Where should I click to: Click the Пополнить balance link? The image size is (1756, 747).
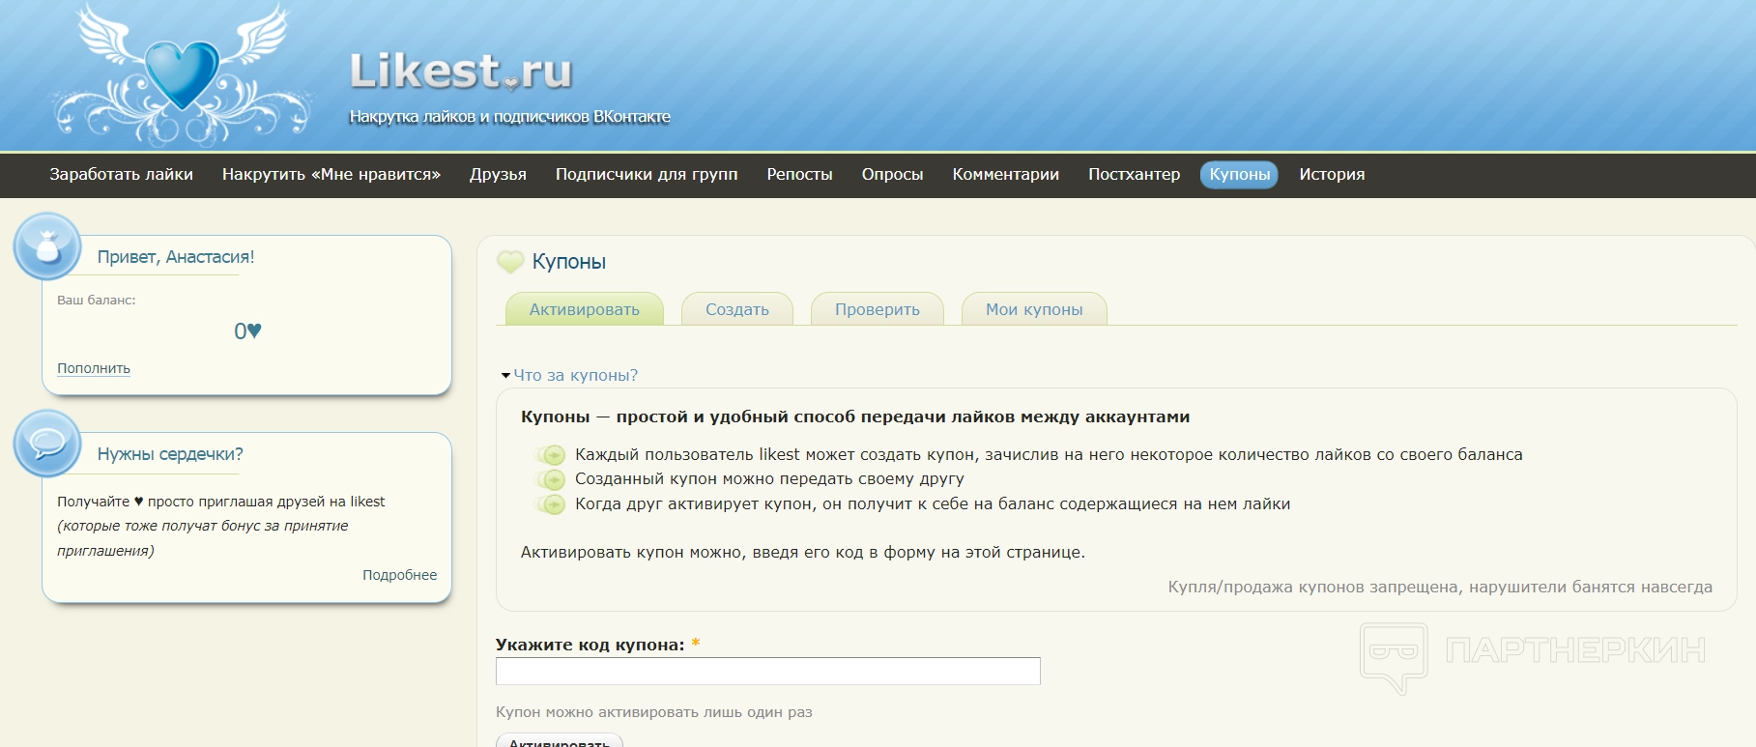[94, 368]
